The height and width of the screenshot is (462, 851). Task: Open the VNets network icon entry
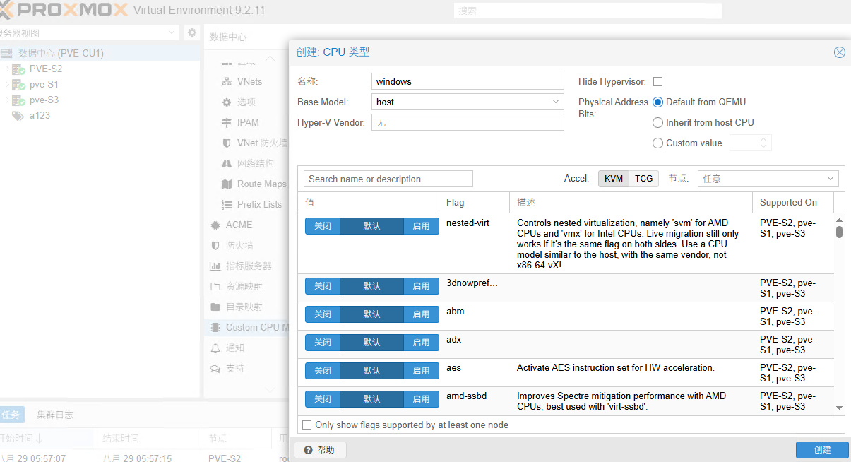click(227, 81)
